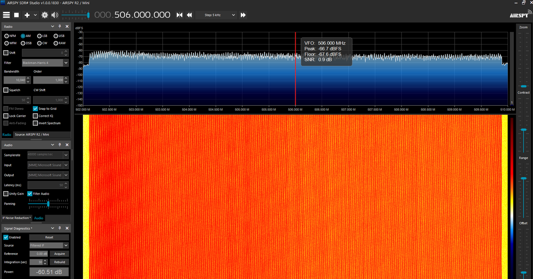Open the Source Filtered IF dropdown
The width and height of the screenshot is (533, 279).
(49, 245)
